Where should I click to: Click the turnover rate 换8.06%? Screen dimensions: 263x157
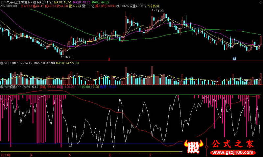(x=123, y=6)
